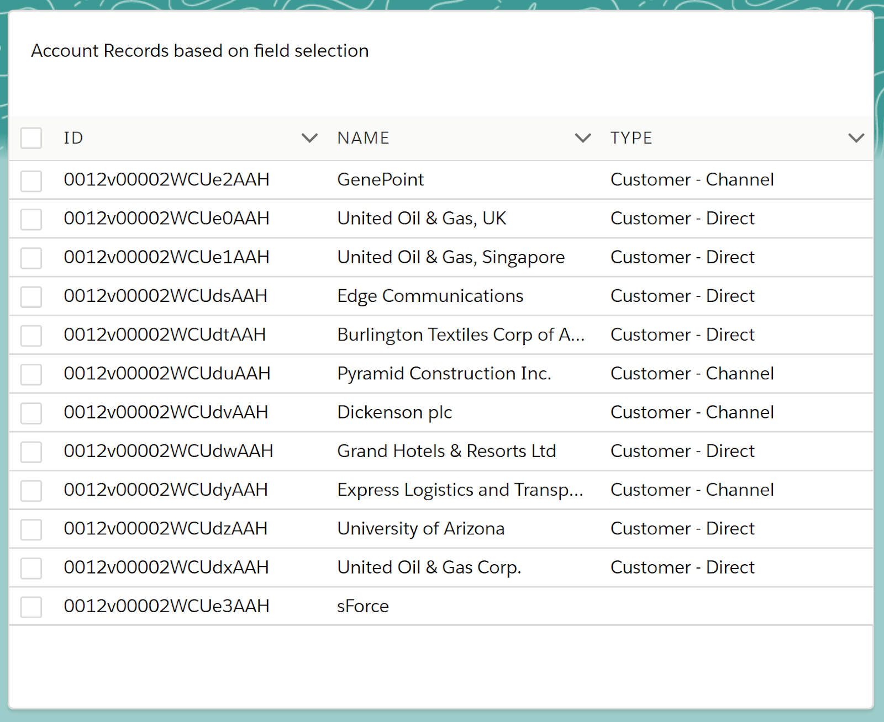Click the Type cell for Edge Communications
Screen dimensions: 884x722
point(682,296)
